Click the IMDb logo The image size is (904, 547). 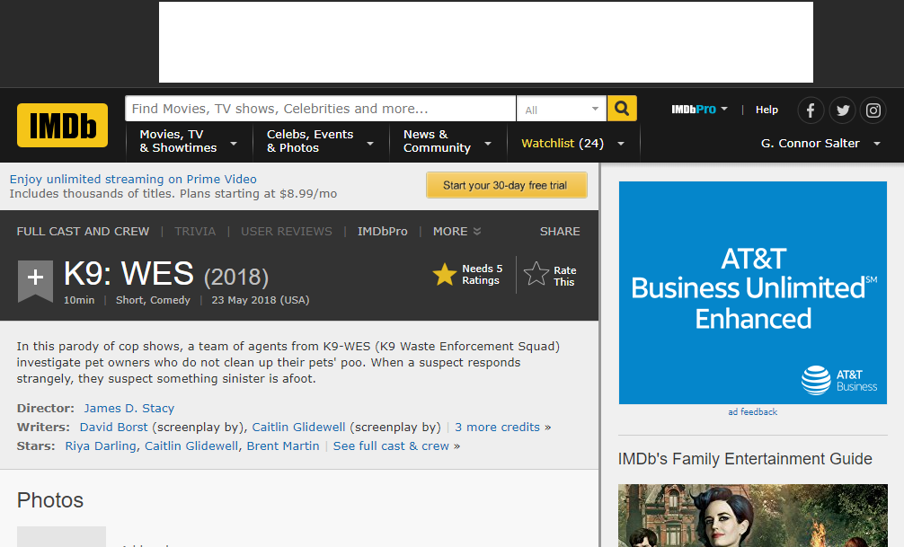tap(62, 125)
